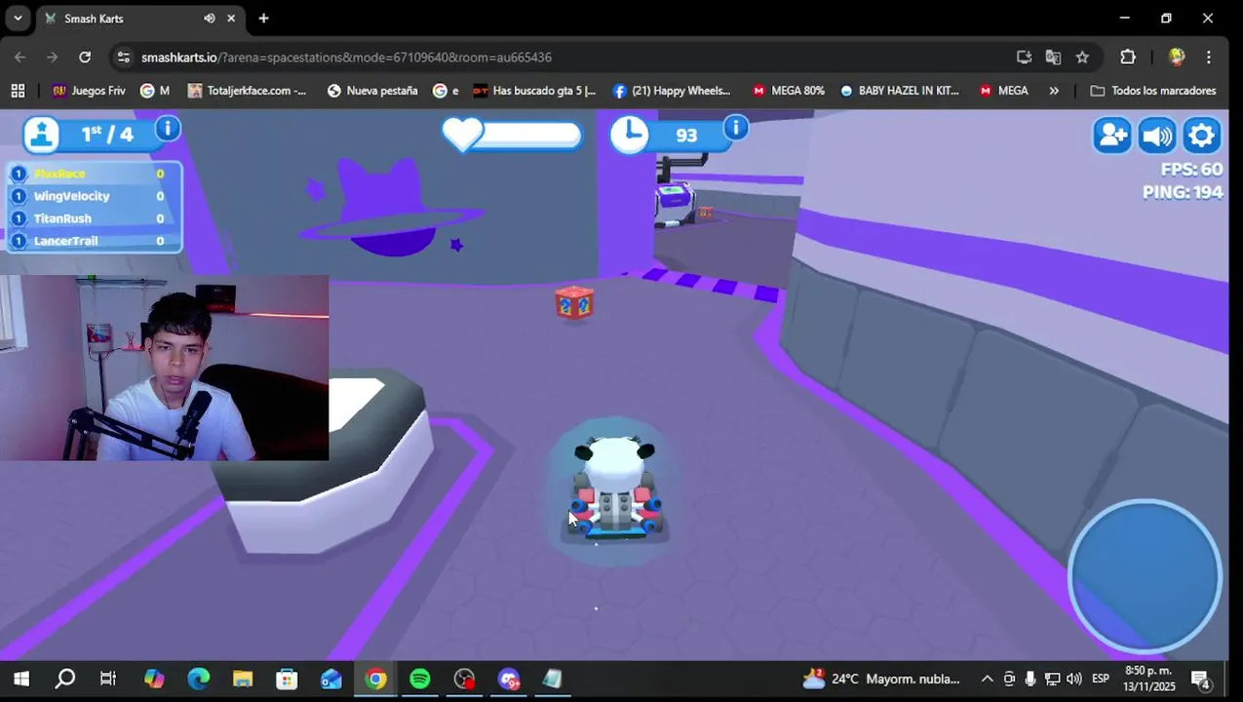This screenshot has height=702, width=1243.
Task: Show info next to the timer
Action: coord(736,127)
